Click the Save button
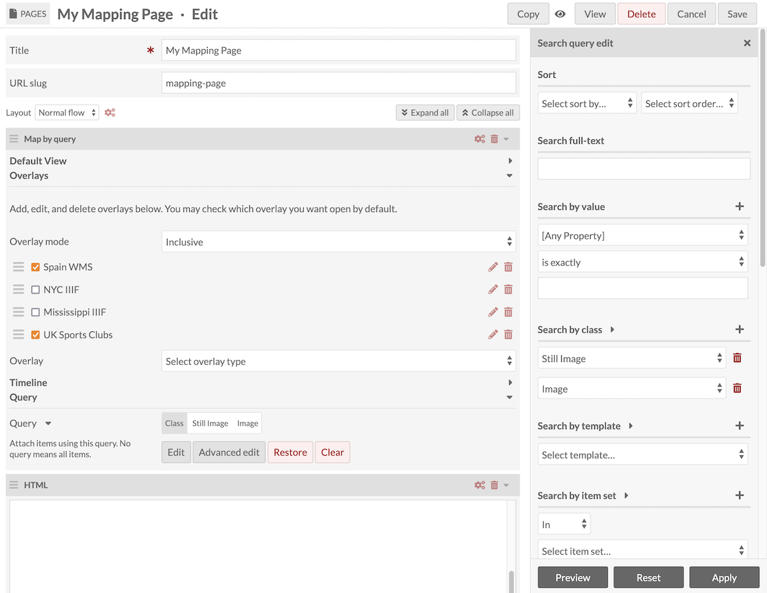Screen dimensions: 767x593 (x=737, y=14)
